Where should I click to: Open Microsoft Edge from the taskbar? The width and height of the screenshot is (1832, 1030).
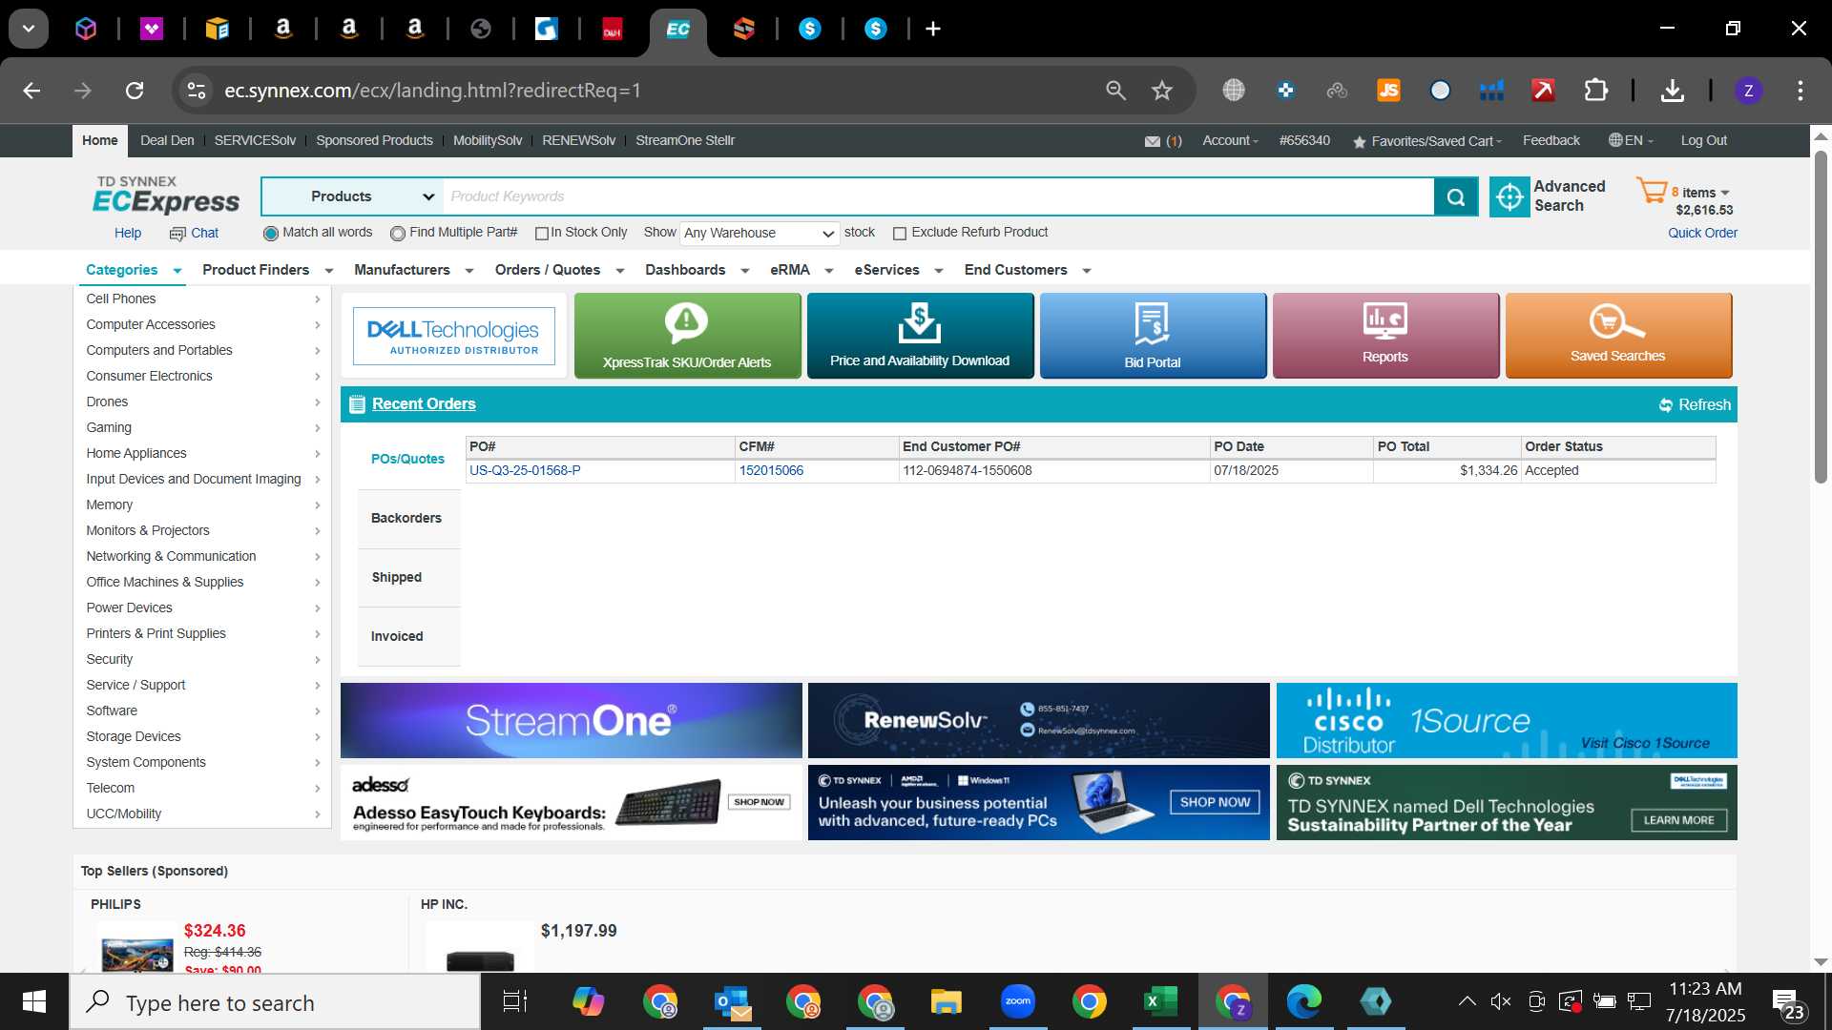(1303, 1001)
